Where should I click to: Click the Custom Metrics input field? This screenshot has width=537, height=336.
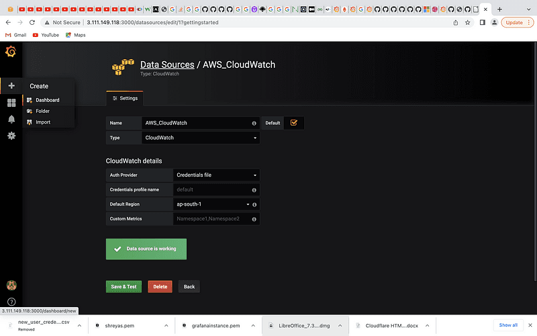pos(216,219)
